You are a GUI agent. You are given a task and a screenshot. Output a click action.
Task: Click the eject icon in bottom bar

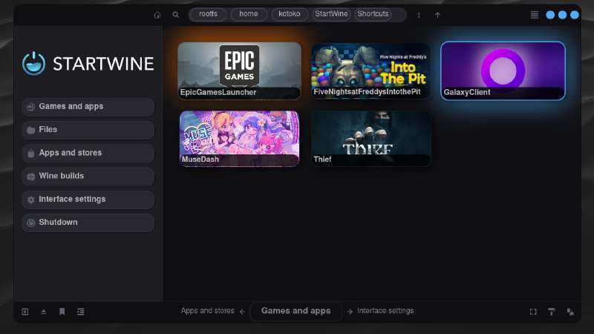click(x=44, y=312)
